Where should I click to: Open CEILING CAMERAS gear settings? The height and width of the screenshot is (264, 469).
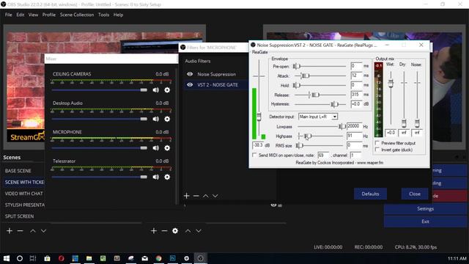click(167, 90)
